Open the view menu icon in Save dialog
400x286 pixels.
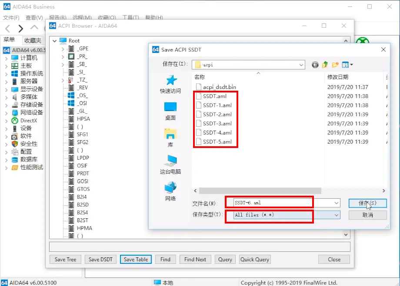click(347, 65)
